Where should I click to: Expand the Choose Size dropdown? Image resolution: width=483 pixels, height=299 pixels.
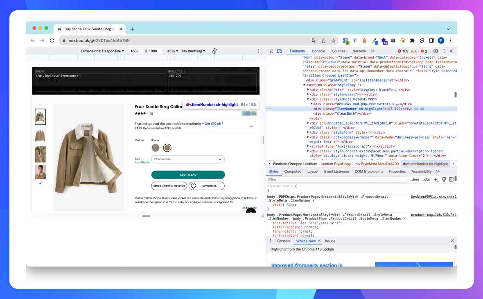click(188, 159)
